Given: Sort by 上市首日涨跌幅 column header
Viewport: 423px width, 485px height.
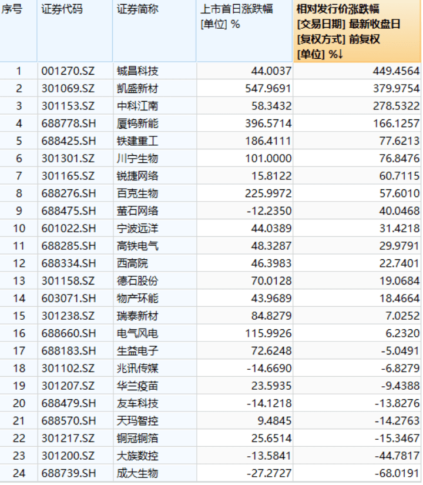Looking at the screenshot, I should pos(237,10).
